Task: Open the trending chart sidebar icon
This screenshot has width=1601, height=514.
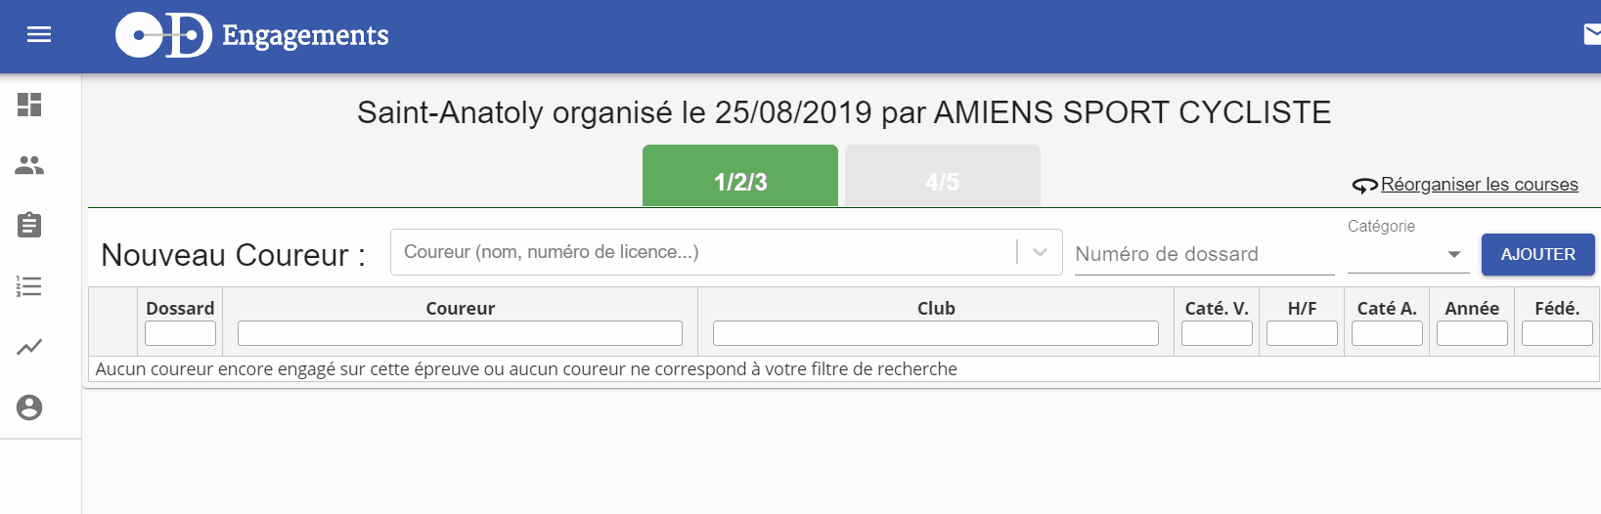Action: pos(29,347)
